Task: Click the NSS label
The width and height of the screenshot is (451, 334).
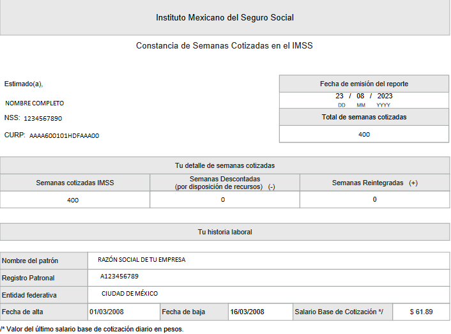Action: (x=12, y=118)
